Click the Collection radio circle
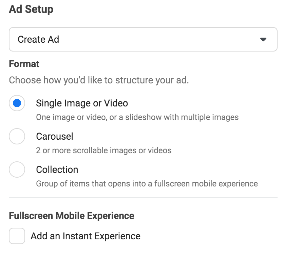The width and height of the screenshot is (283, 259). tap(17, 170)
